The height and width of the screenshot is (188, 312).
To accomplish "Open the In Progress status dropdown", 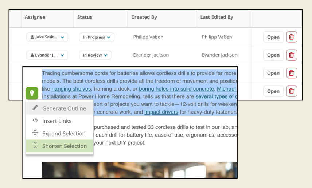I will 97,37.
